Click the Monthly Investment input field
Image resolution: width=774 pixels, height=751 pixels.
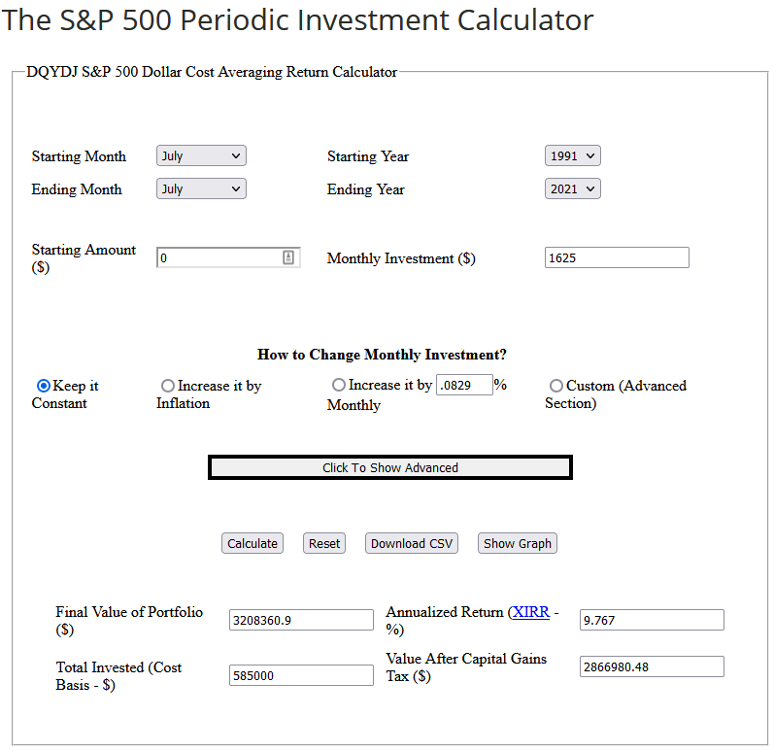click(x=617, y=257)
